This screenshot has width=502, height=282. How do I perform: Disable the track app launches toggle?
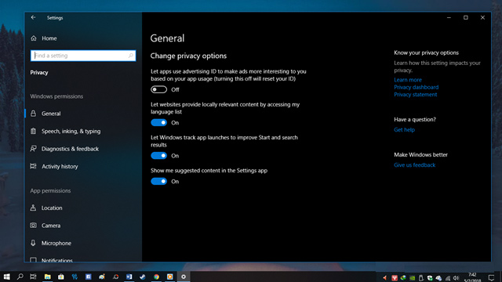[x=158, y=156]
